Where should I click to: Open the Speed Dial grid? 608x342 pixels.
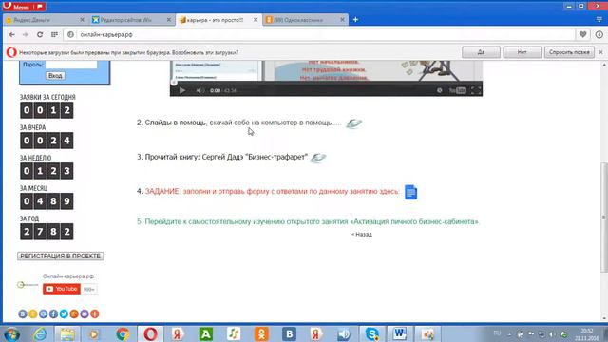coord(54,35)
